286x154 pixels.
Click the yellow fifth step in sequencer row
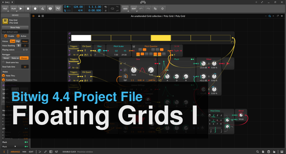161,38
